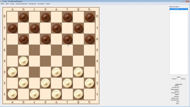Choose empty dark square g5

(x=78, y=50)
